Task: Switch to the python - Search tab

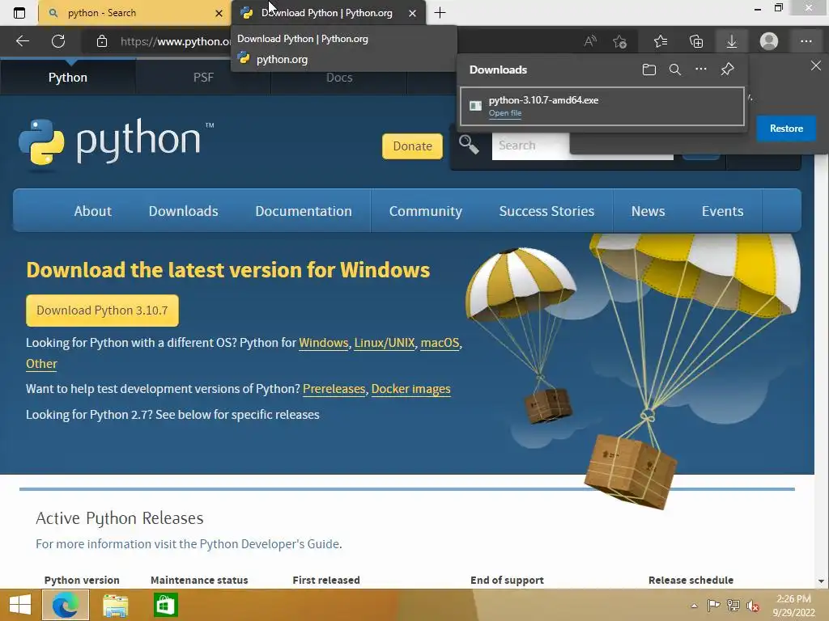Action: tap(134, 13)
